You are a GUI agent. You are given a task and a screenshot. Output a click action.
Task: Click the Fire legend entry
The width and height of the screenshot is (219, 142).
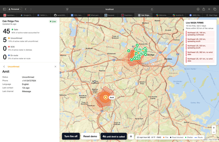click(x=166, y=137)
